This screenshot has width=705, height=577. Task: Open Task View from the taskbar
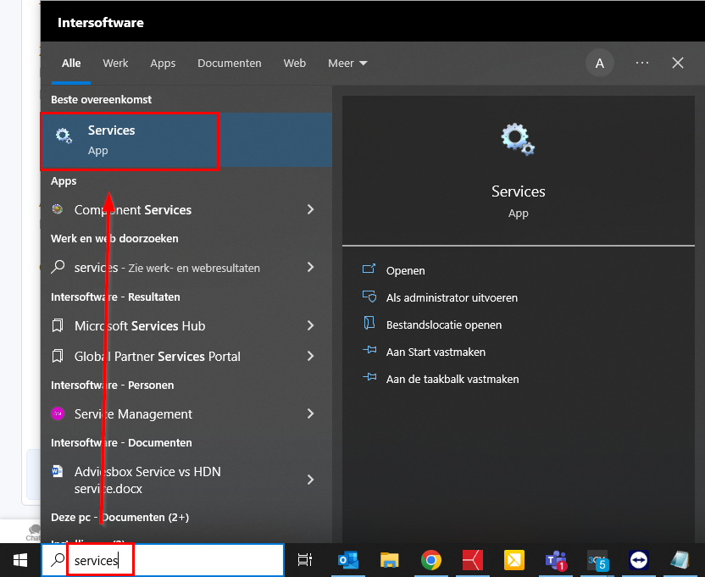coord(305,560)
